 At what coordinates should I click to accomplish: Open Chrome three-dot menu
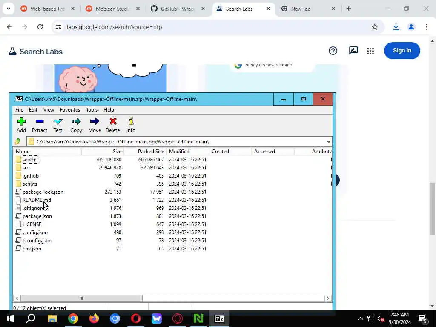point(427,27)
